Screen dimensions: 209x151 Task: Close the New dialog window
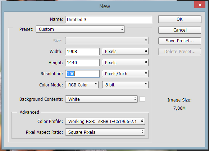pos(200,5)
